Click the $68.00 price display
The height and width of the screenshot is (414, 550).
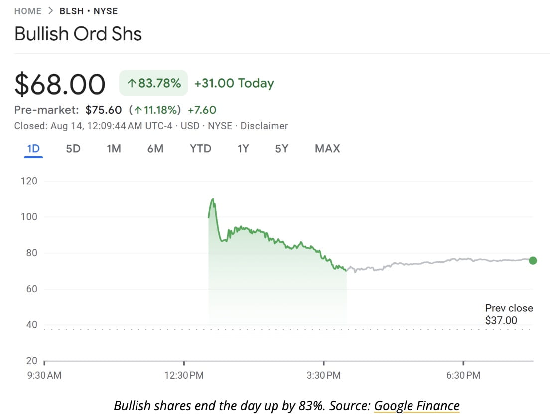point(60,84)
